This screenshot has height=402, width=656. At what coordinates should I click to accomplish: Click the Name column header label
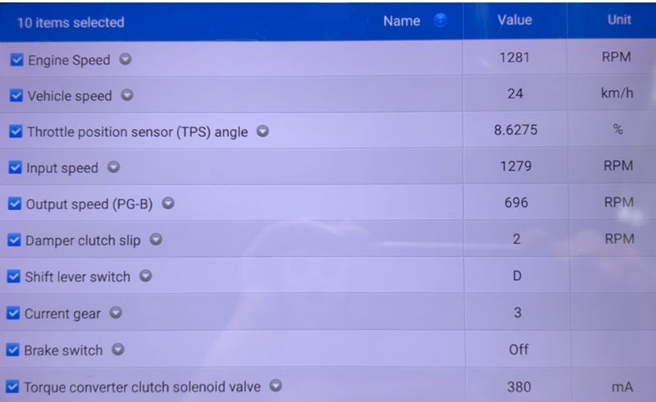tap(402, 21)
